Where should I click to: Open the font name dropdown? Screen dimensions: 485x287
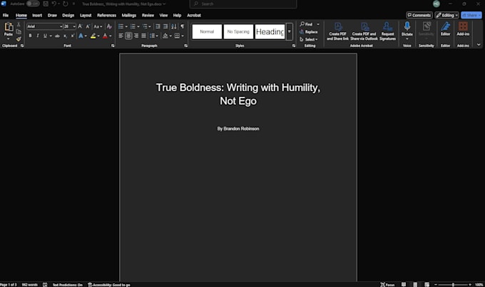click(61, 26)
